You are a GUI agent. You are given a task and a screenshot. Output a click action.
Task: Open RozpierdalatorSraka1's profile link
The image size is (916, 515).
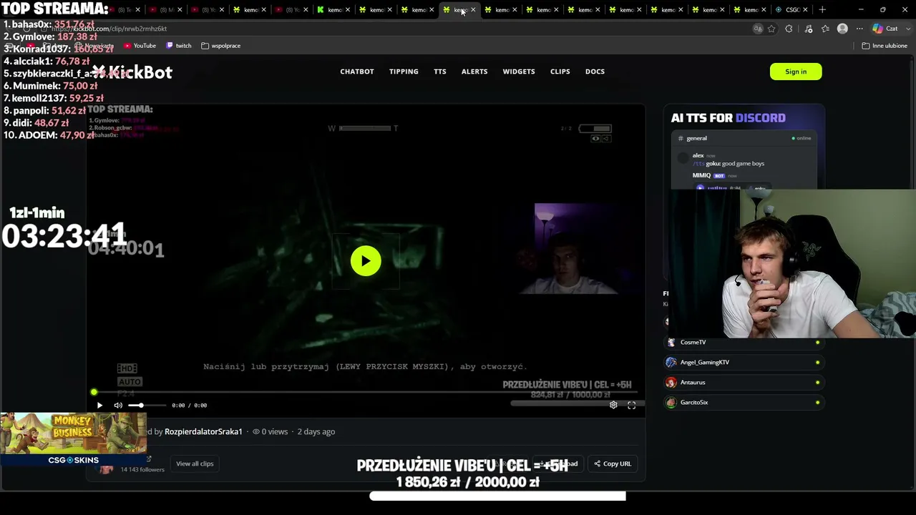click(203, 431)
